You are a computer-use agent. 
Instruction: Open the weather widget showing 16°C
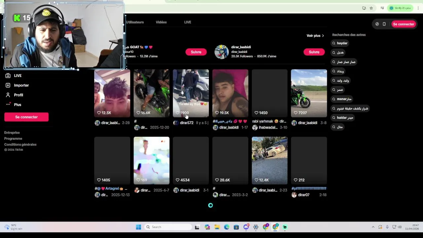(x=13, y=227)
